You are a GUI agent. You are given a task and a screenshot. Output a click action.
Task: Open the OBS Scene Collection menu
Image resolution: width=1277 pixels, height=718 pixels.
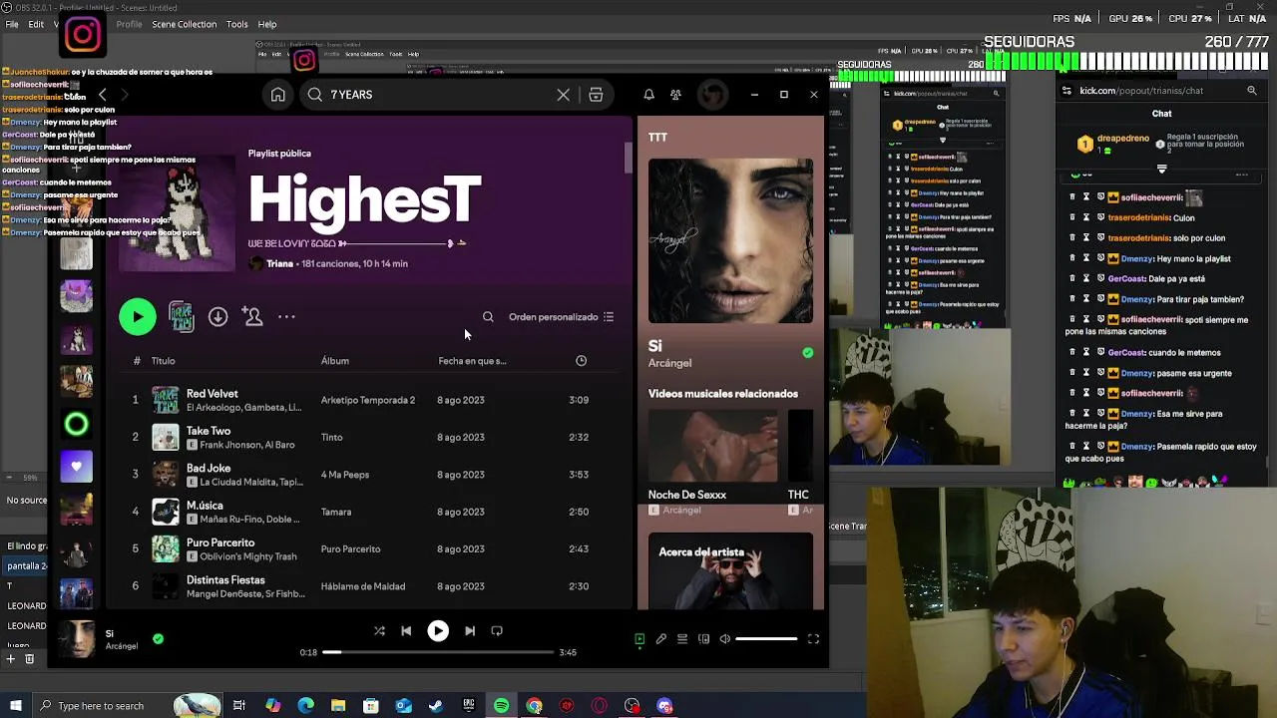point(184,24)
